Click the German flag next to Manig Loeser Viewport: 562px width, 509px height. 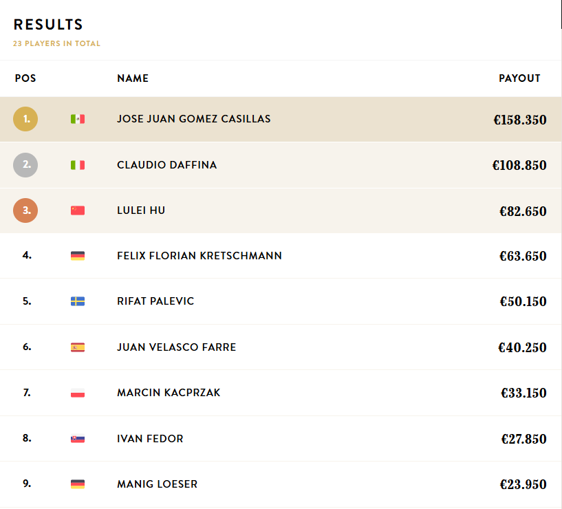78,484
